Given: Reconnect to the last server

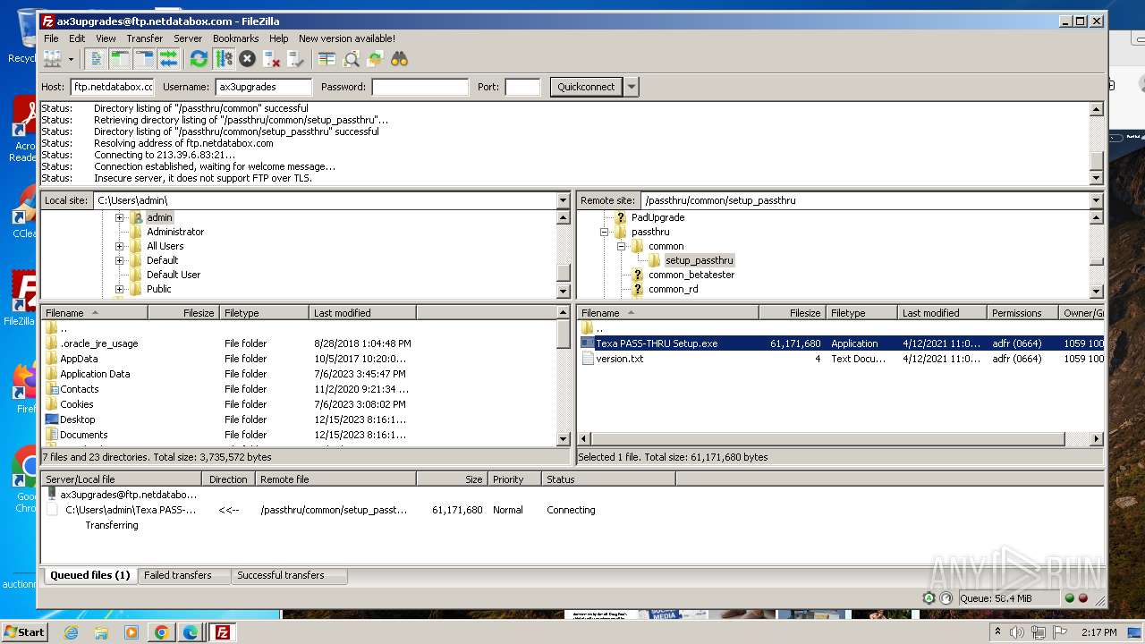Looking at the screenshot, I should click(x=296, y=59).
